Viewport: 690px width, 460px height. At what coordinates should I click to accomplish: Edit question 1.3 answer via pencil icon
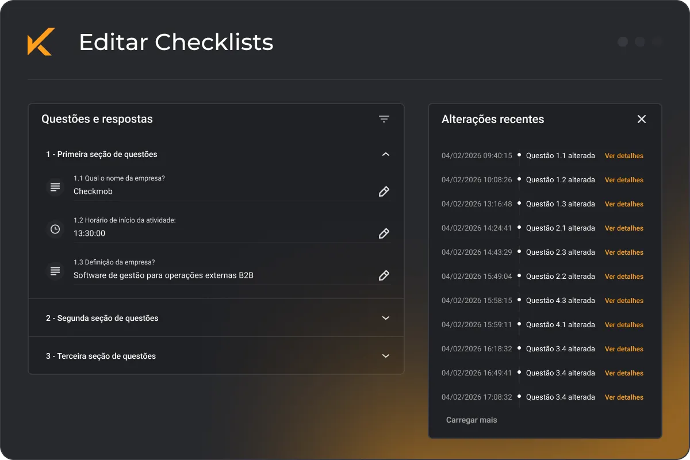point(384,275)
